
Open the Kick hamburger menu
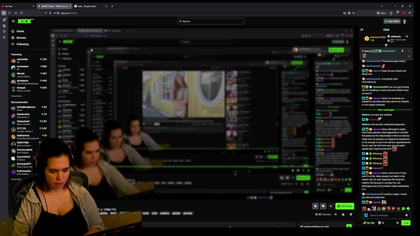13,21
